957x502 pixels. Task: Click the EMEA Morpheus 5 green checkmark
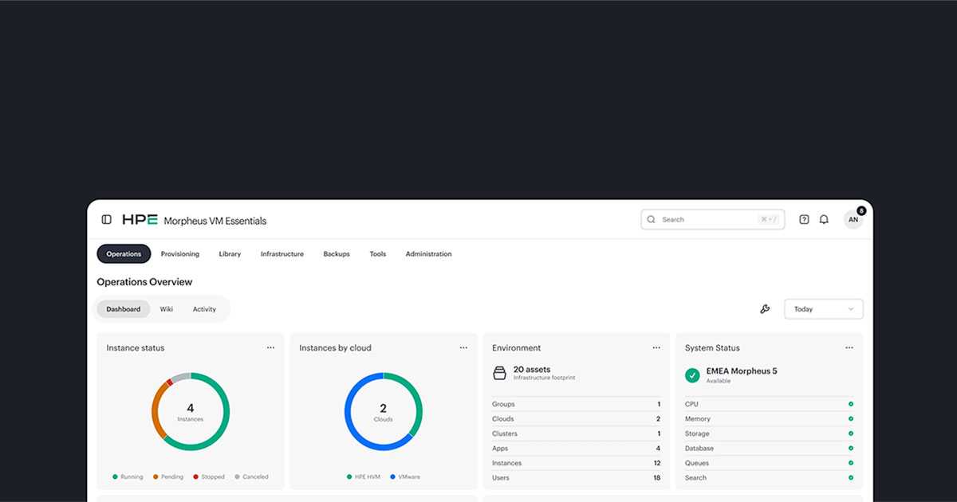(x=692, y=375)
